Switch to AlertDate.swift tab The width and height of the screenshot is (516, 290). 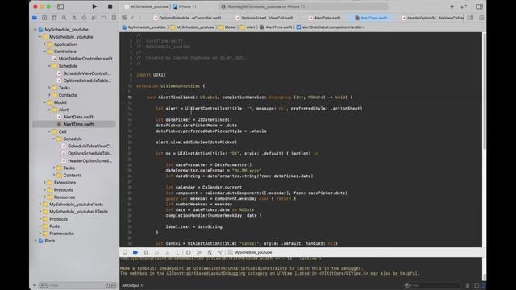click(x=324, y=18)
